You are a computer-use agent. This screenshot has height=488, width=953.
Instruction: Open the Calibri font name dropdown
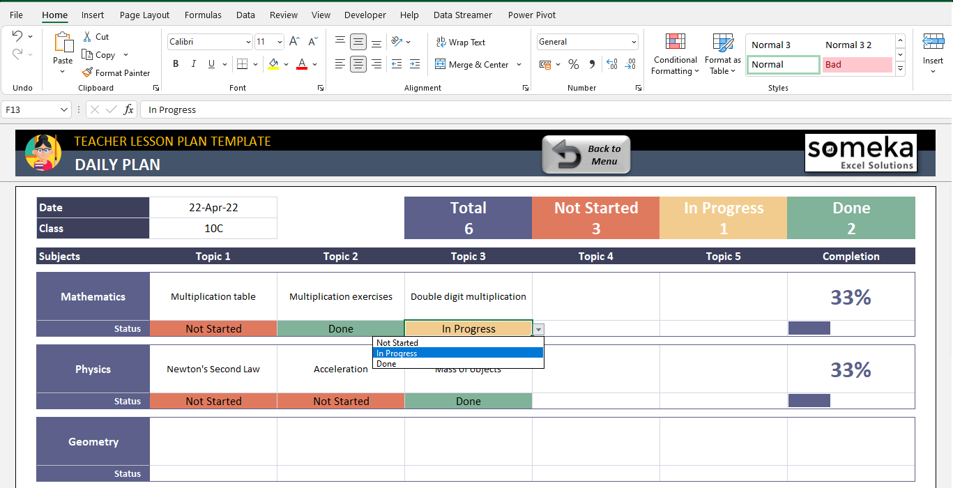click(x=248, y=43)
